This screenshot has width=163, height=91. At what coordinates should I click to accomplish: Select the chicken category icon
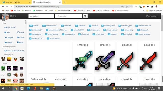pyautogui.click(x=15, y=59)
